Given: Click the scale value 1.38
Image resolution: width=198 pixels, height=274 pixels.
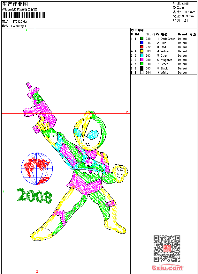Looking at the screenshot, I should tap(185, 20).
